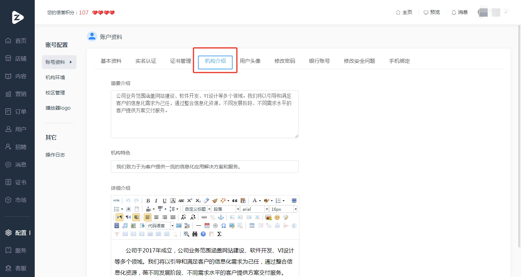521x277 pixels.
Task: Insert music with note icon
Action: [125, 226]
